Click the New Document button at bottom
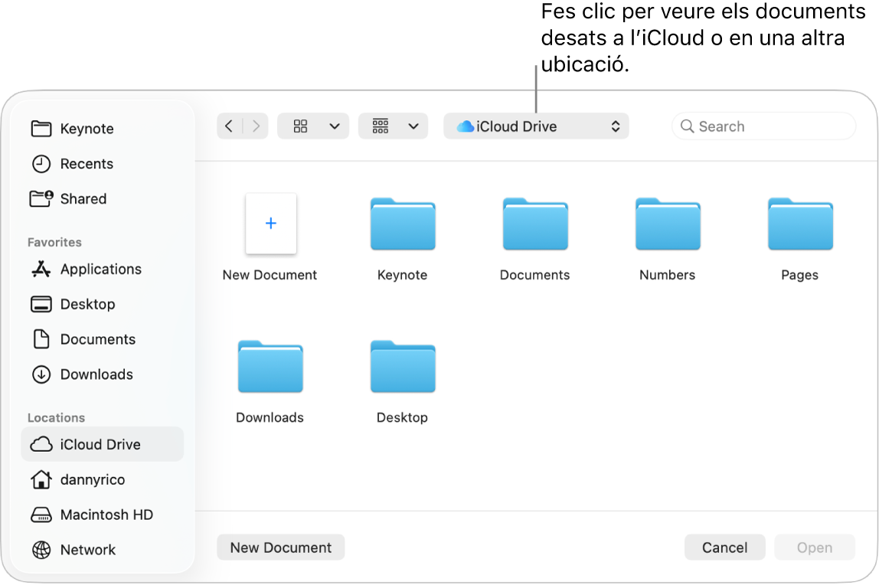The image size is (879, 585). pyautogui.click(x=280, y=547)
